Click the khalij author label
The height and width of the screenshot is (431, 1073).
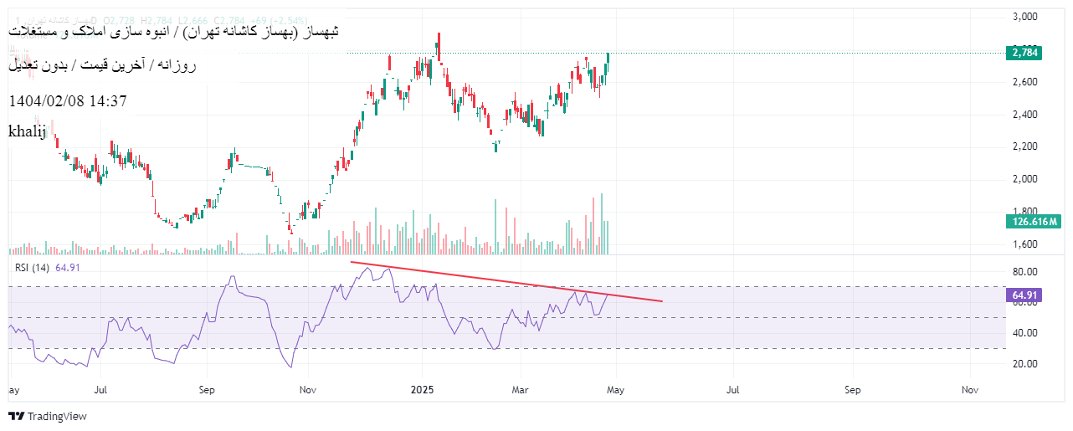point(28,131)
